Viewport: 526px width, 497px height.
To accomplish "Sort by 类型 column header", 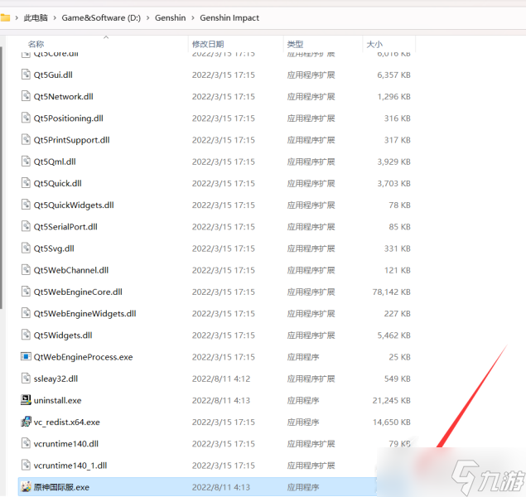I will 295,44.
